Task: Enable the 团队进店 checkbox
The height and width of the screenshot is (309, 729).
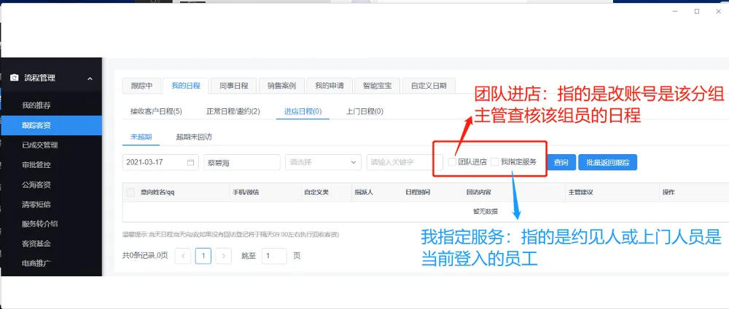Action: [452, 162]
